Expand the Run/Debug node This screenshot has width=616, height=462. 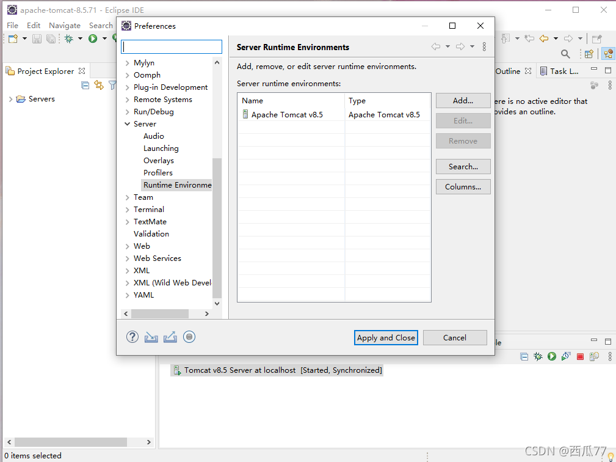coord(127,112)
